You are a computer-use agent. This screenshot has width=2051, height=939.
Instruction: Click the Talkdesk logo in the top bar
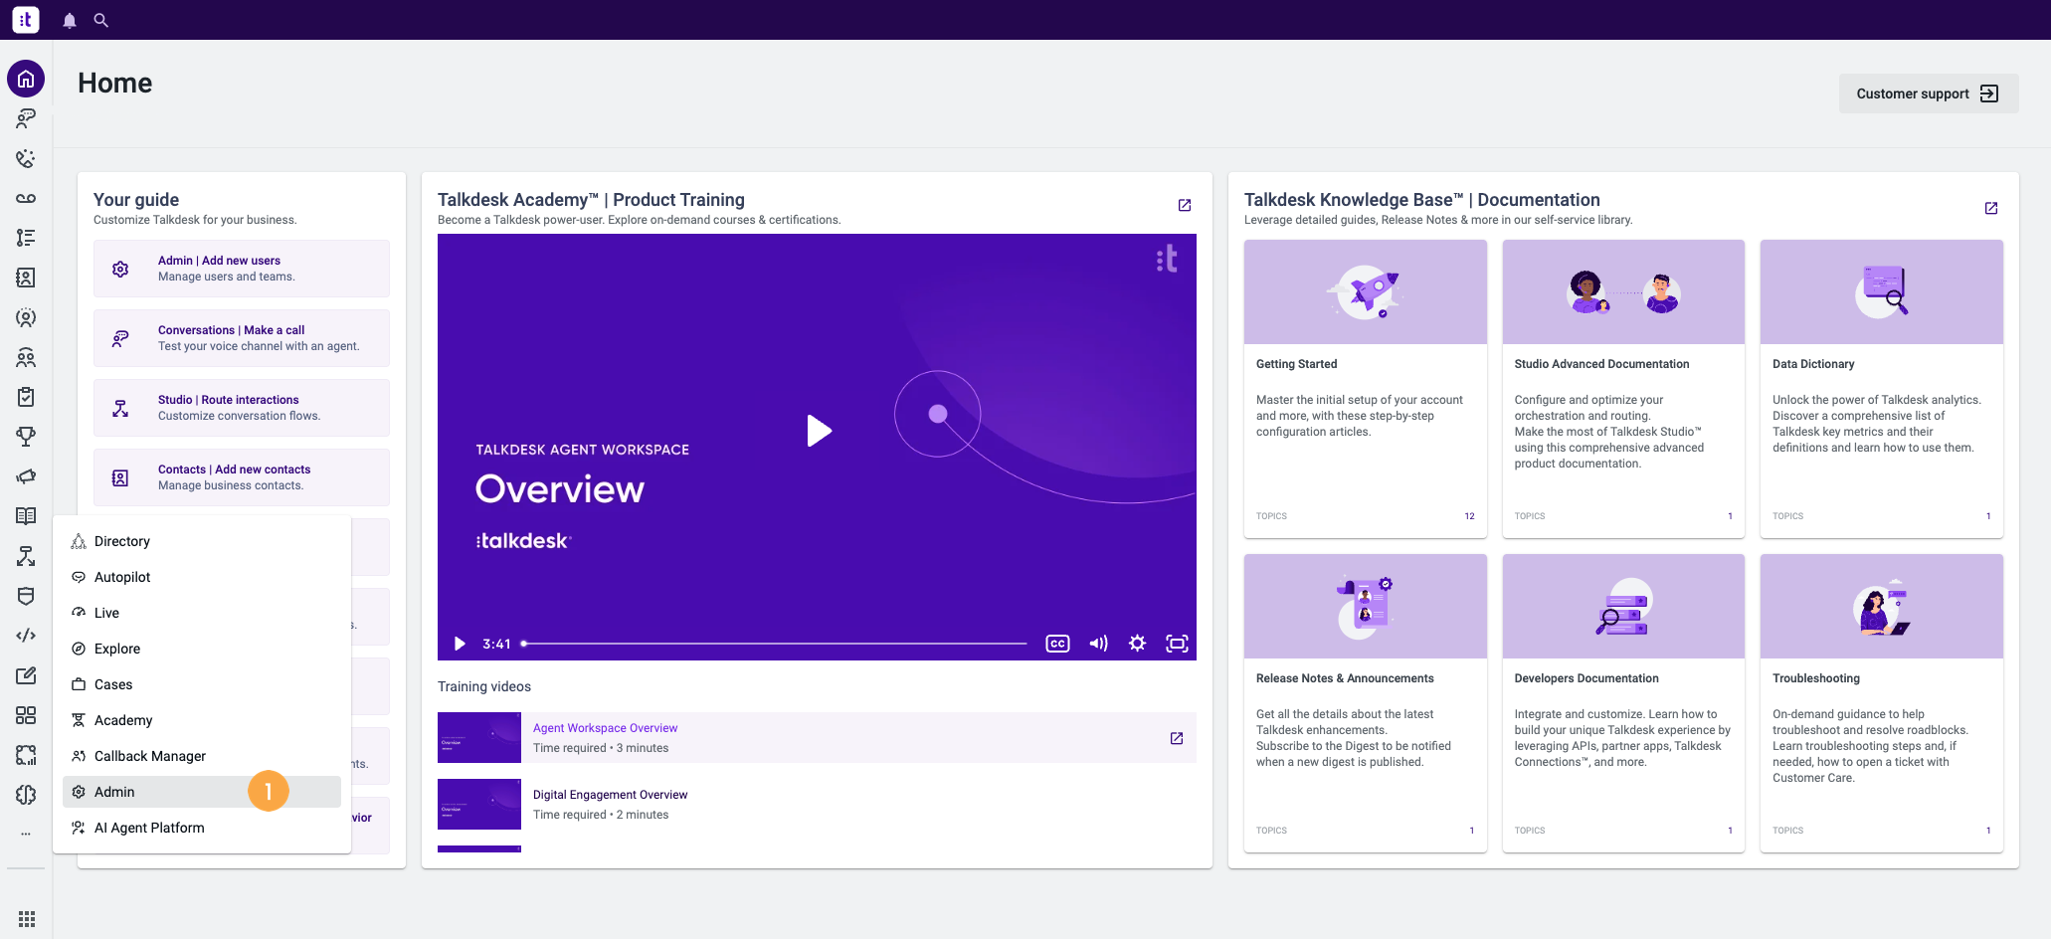pyautogui.click(x=26, y=20)
